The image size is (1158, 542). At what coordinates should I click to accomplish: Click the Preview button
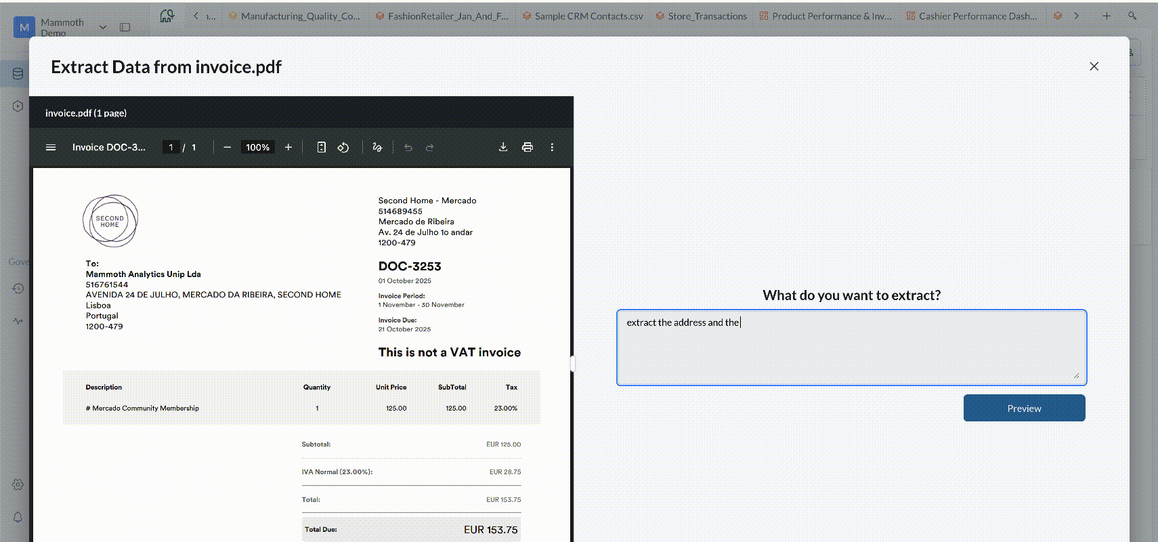(x=1024, y=408)
